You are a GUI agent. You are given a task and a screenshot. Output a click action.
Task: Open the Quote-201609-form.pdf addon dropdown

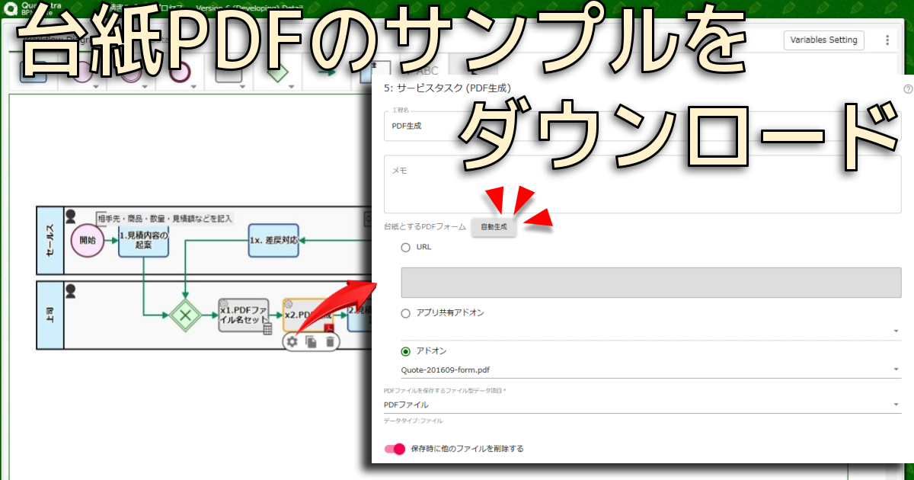(651, 370)
